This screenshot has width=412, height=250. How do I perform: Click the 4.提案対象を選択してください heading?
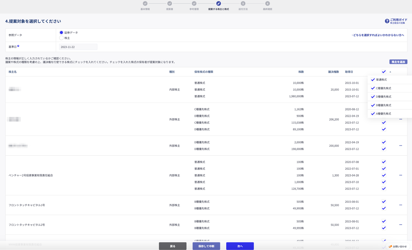[33, 21]
